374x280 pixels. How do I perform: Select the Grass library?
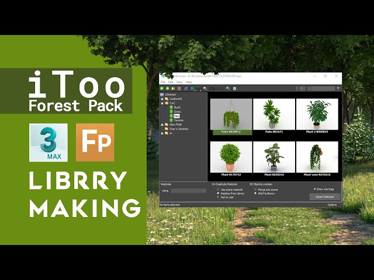pyautogui.click(x=178, y=111)
